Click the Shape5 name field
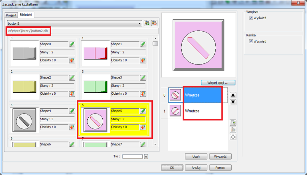Image resolution: width=307 pixels, height=175 pixels. (x=125, y=111)
